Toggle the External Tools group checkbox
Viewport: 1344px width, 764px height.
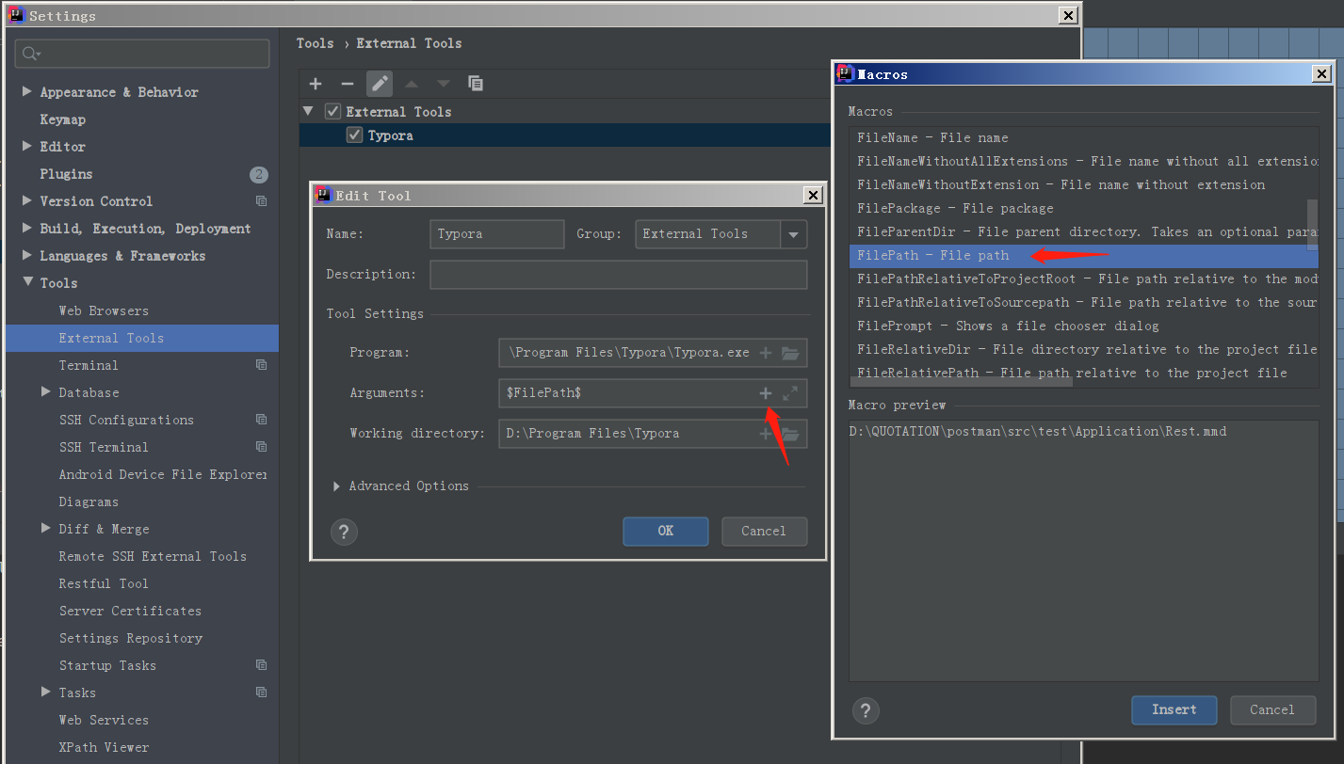[332, 111]
